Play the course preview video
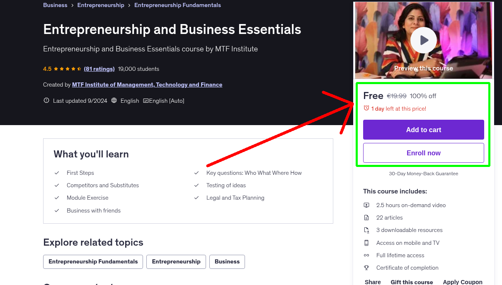Image resolution: width=502 pixels, height=285 pixels. click(423, 40)
